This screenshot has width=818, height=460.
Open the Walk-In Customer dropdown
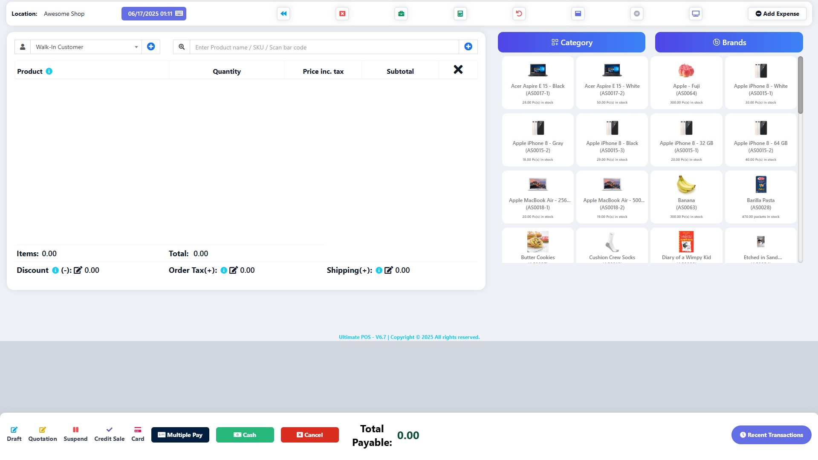pos(85,47)
